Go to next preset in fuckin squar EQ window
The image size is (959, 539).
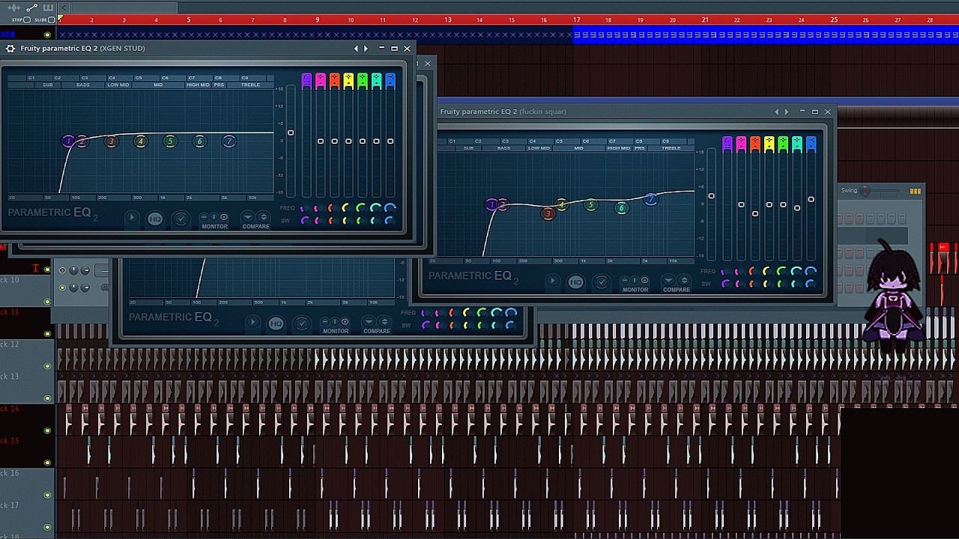[786, 112]
